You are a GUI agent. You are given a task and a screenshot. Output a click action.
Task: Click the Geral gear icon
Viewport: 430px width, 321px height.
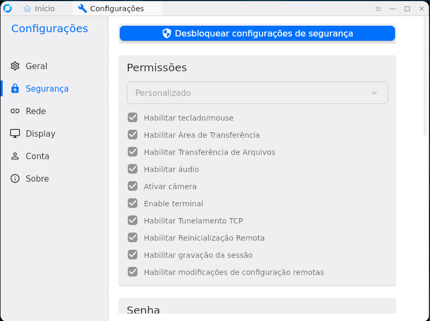click(15, 66)
